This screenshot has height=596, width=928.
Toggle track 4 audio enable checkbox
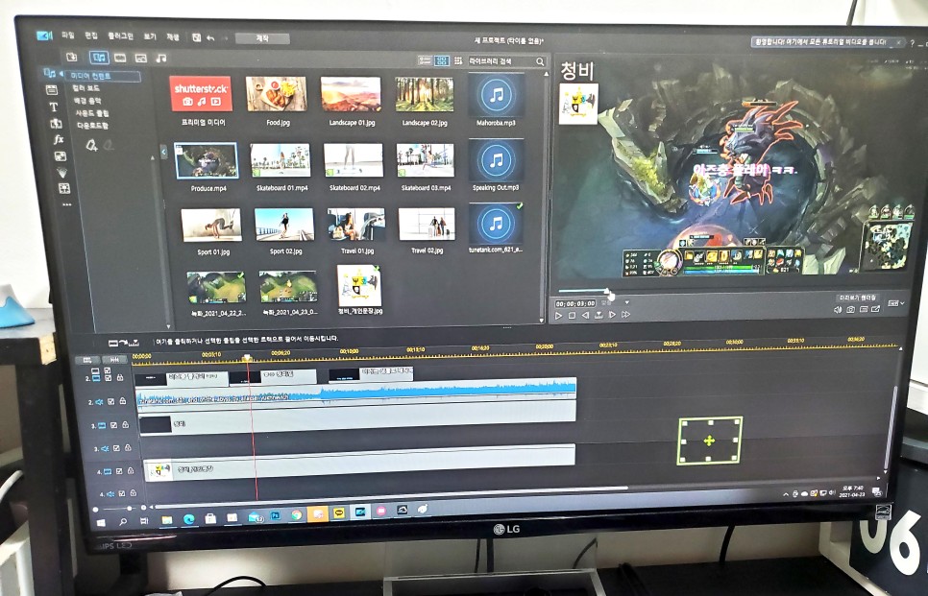pyautogui.click(x=121, y=493)
